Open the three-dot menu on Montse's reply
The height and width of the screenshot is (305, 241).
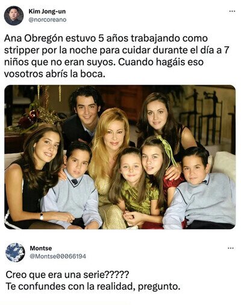pyautogui.click(x=231, y=248)
